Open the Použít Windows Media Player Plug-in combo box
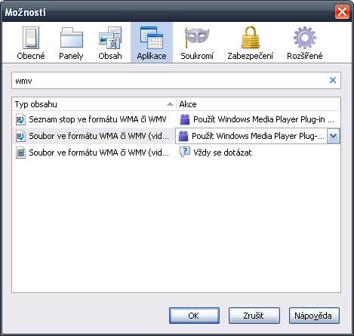This screenshot has height=336, width=354. [257, 136]
